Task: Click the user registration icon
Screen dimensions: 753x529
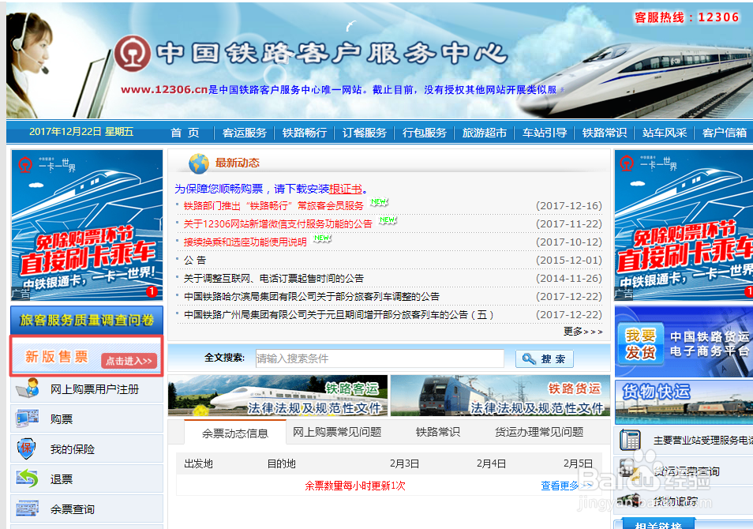Action: click(28, 388)
